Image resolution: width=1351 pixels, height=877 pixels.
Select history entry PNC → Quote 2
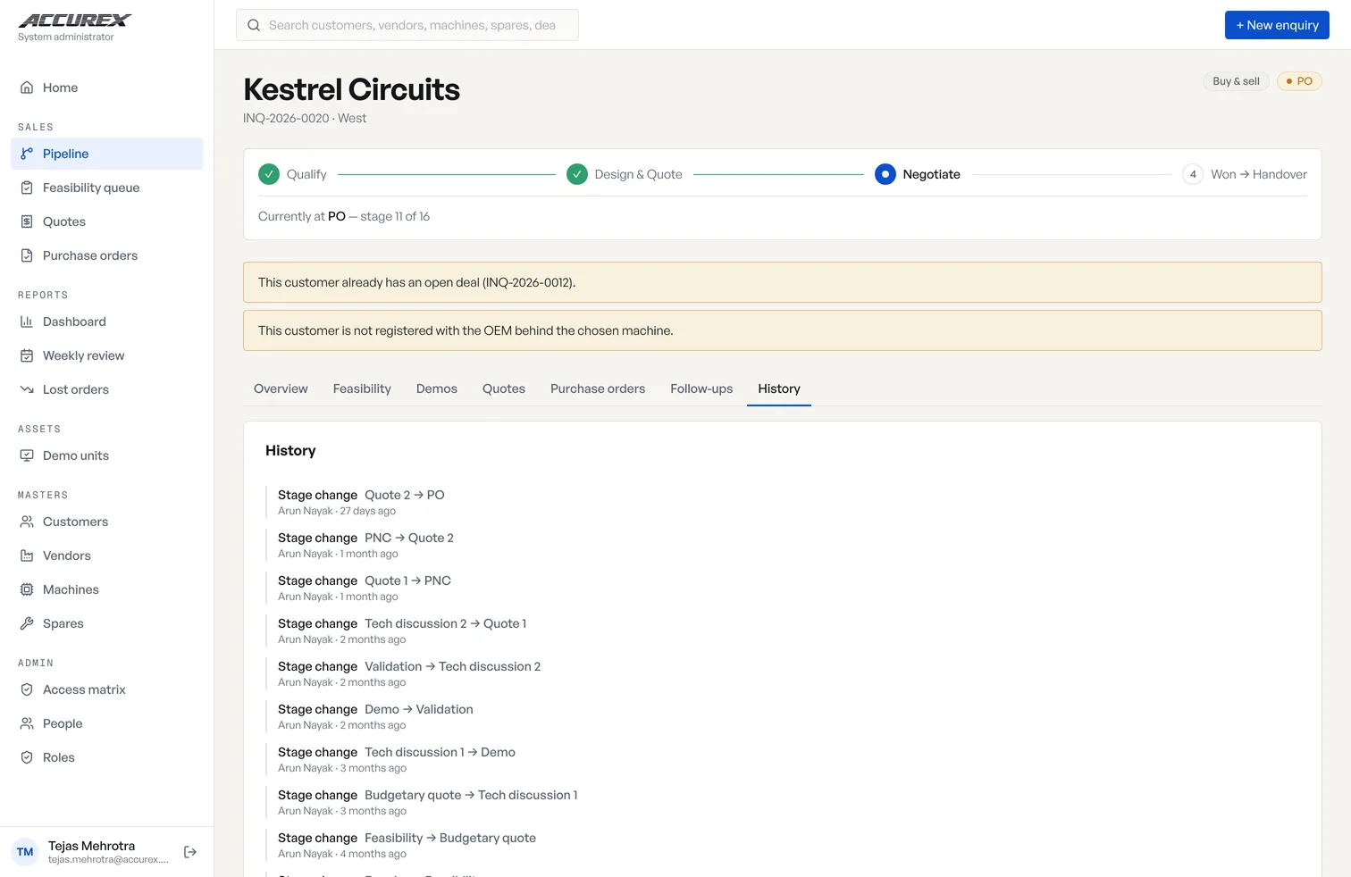coord(409,538)
